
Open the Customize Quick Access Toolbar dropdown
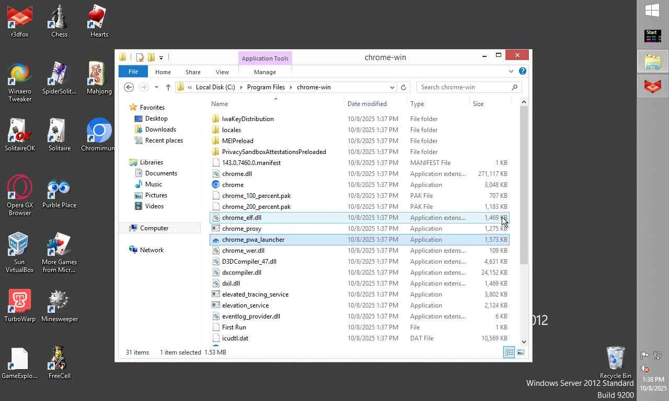click(161, 57)
